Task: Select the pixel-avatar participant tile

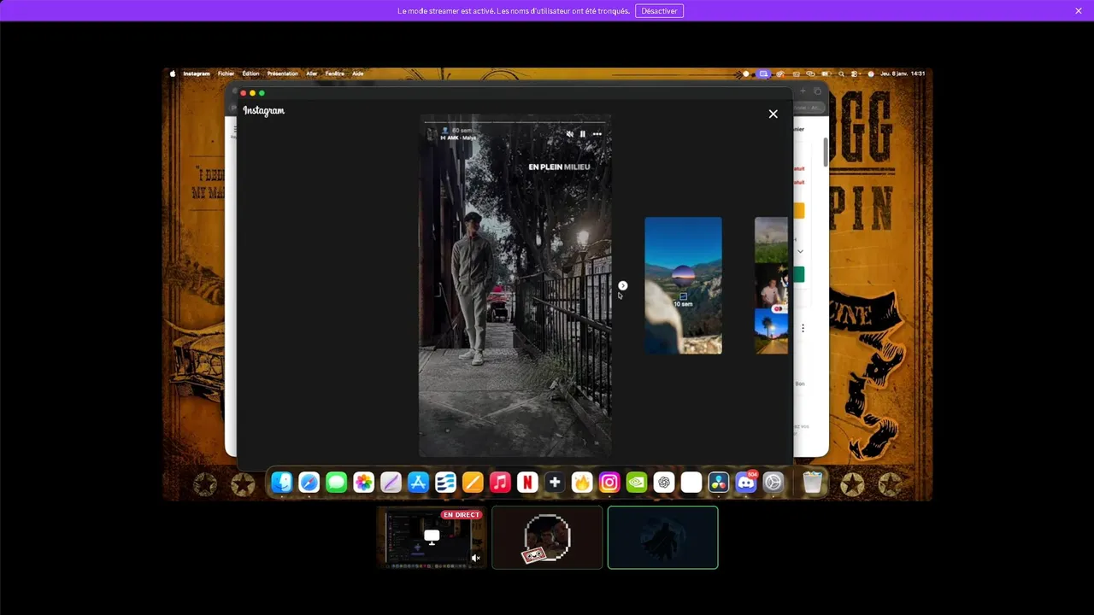Action: point(547,537)
